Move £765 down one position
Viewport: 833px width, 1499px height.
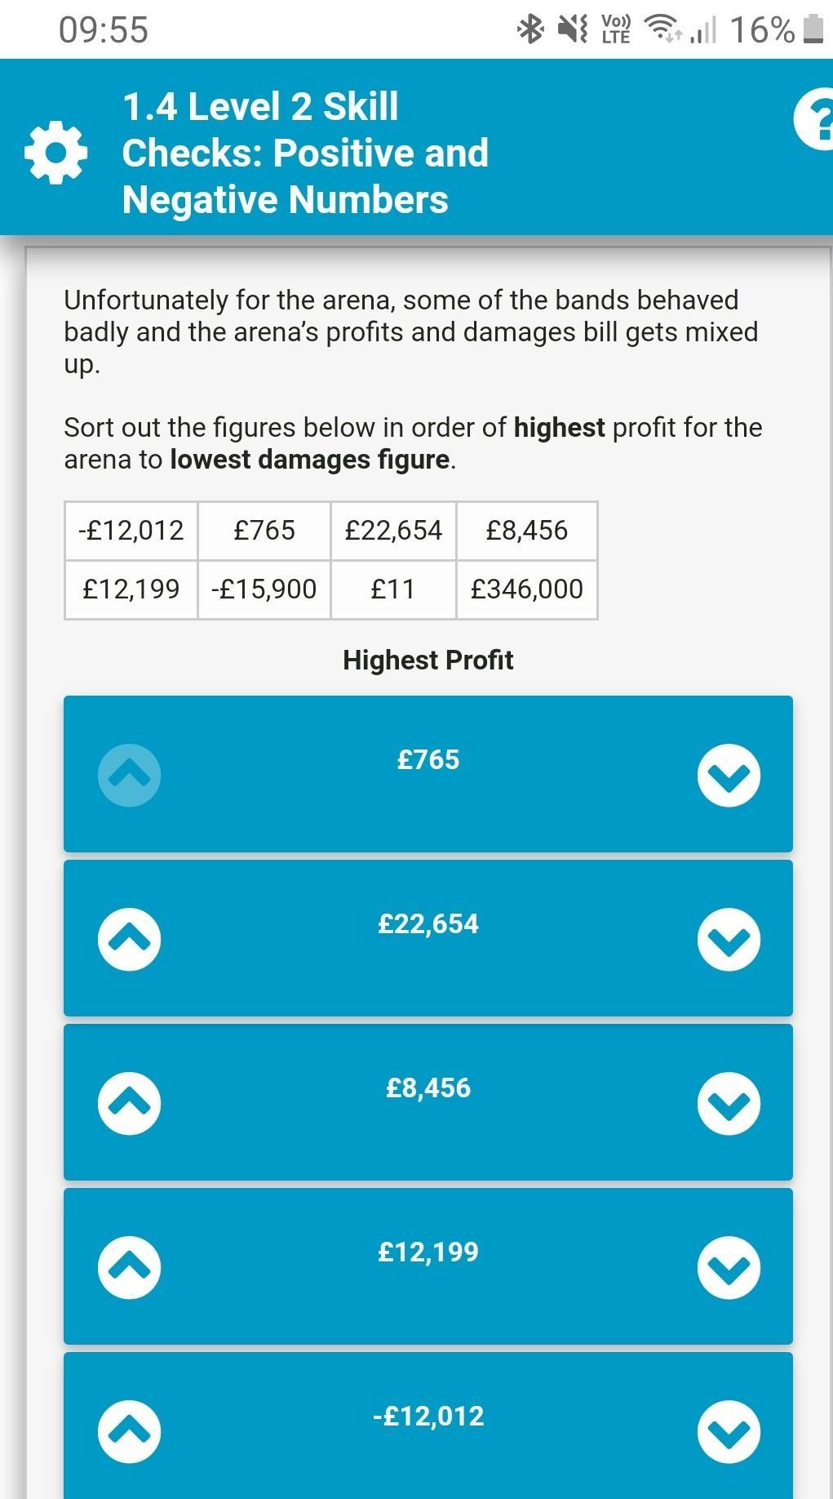pos(729,776)
